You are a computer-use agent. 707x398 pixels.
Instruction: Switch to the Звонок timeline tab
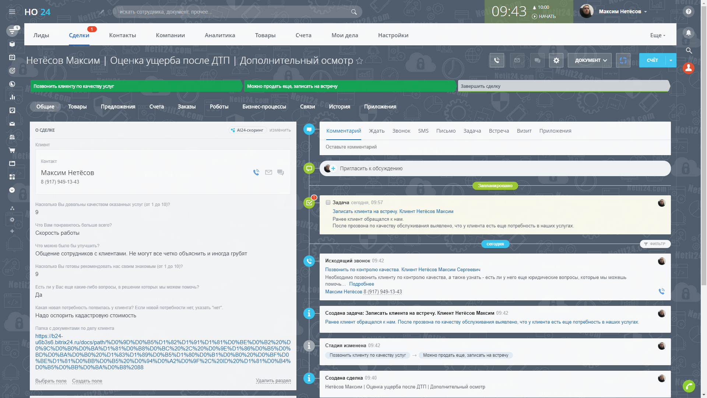[x=401, y=131]
